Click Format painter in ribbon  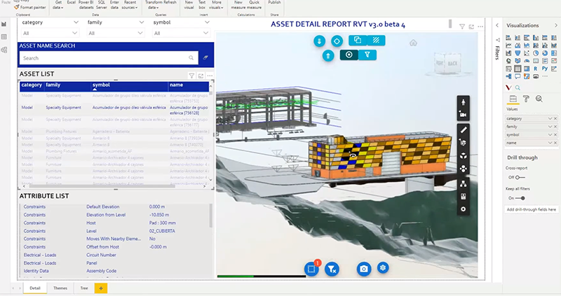pyautogui.click(x=29, y=7)
